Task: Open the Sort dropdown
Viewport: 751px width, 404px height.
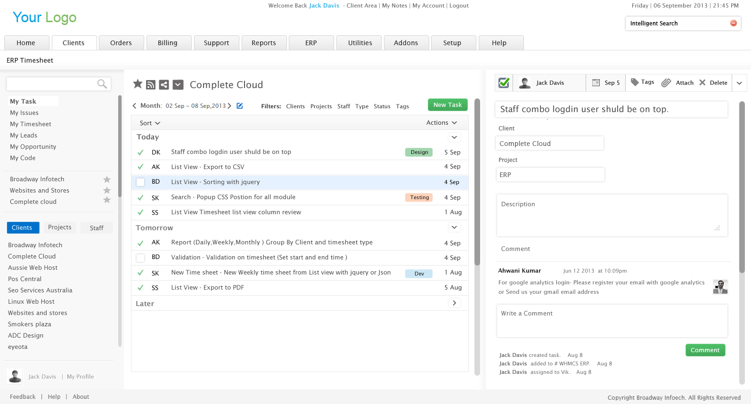Action: (150, 123)
